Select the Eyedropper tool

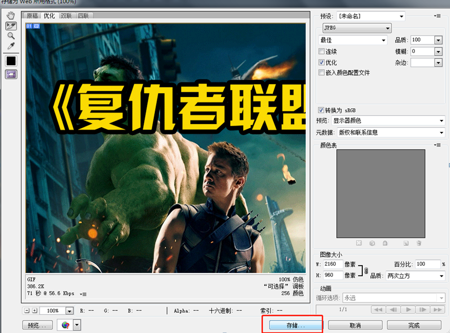pos(11,45)
